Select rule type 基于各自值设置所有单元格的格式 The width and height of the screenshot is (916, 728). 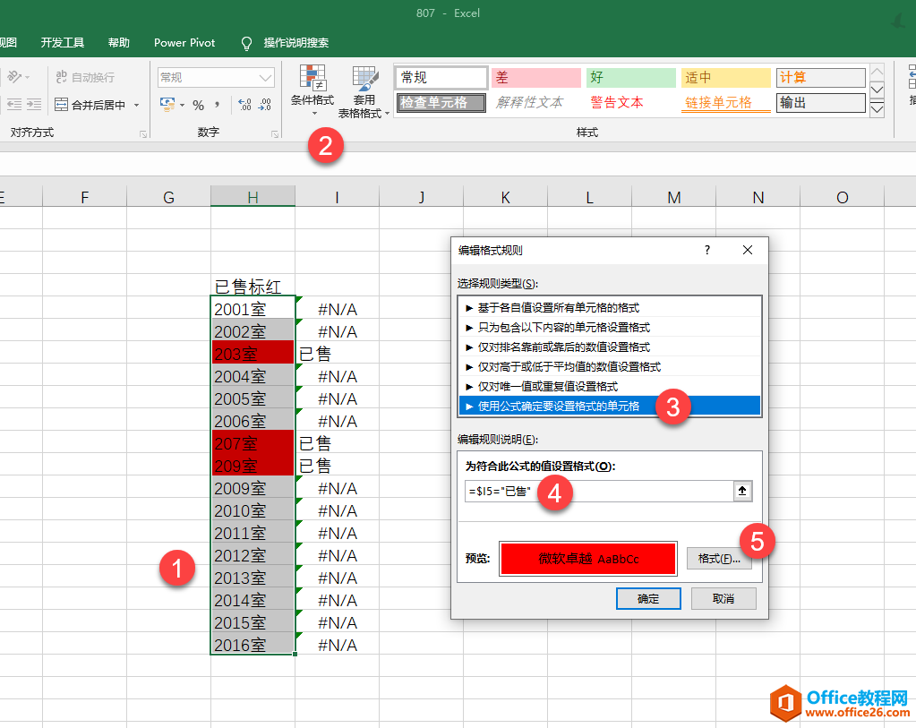(610, 307)
